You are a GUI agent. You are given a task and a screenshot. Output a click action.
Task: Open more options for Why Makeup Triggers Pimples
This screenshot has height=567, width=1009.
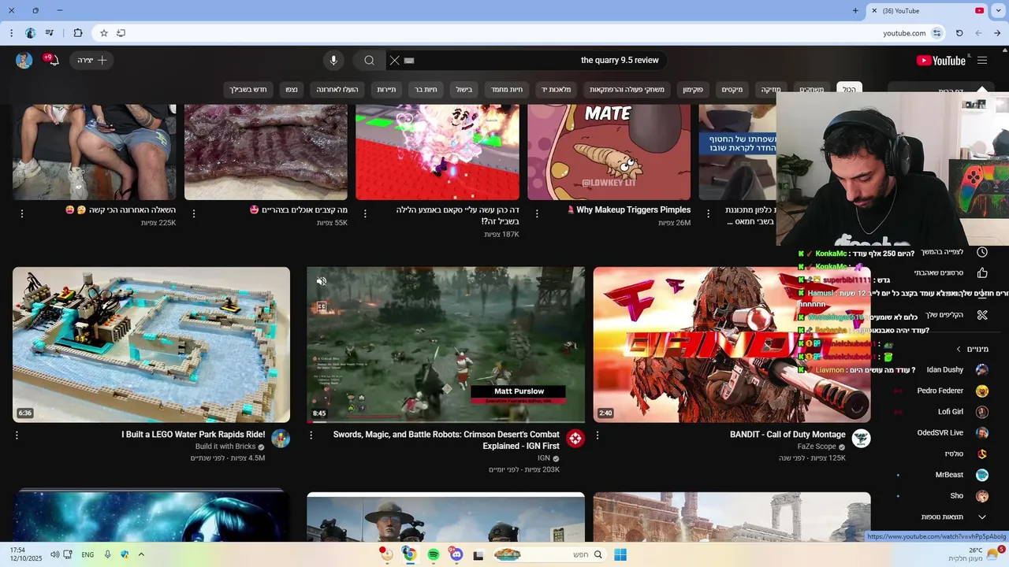tap(537, 213)
